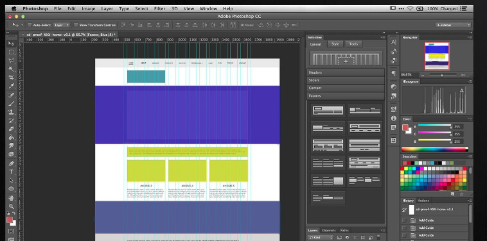This screenshot has height=241, width=487.
Task: Enable the Auto-Select checkbox
Action: (30, 25)
